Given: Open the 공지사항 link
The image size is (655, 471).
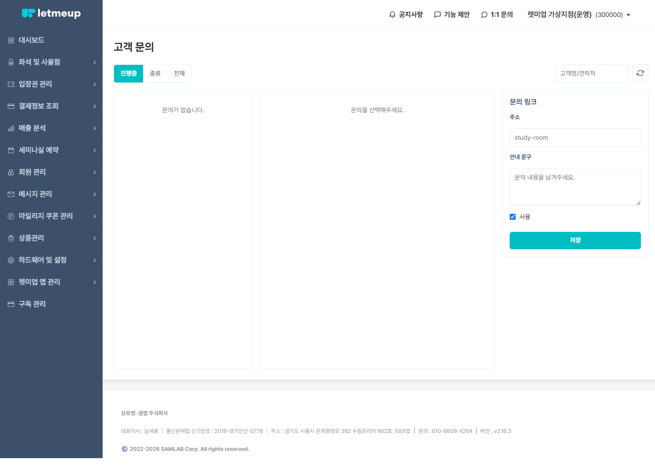Looking at the screenshot, I should coord(406,15).
